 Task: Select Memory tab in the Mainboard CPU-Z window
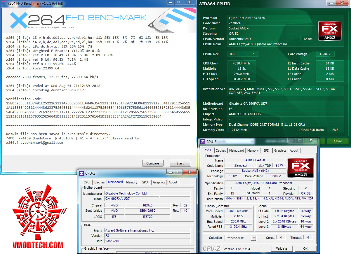tap(132, 182)
